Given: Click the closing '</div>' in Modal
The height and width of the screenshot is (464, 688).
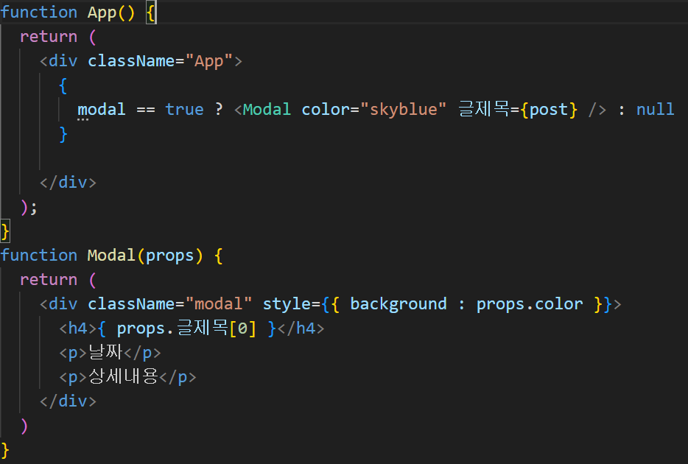Looking at the screenshot, I should point(68,401).
